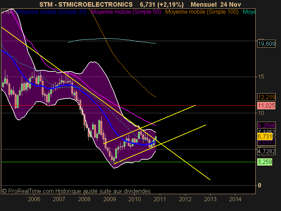Click the 24 Nov date in header
The width and height of the screenshot is (281, 211).
click(231, 4)
